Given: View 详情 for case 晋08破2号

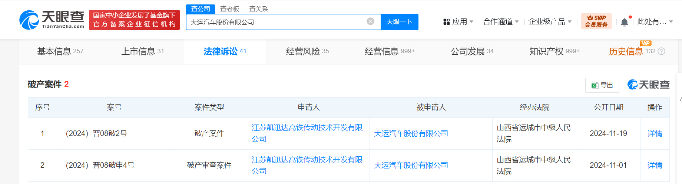Looking at the screenshot, I should click(655, 133).
